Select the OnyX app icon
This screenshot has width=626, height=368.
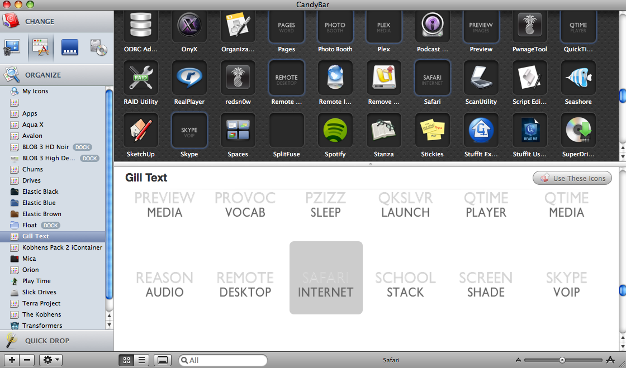click(189, 25)
